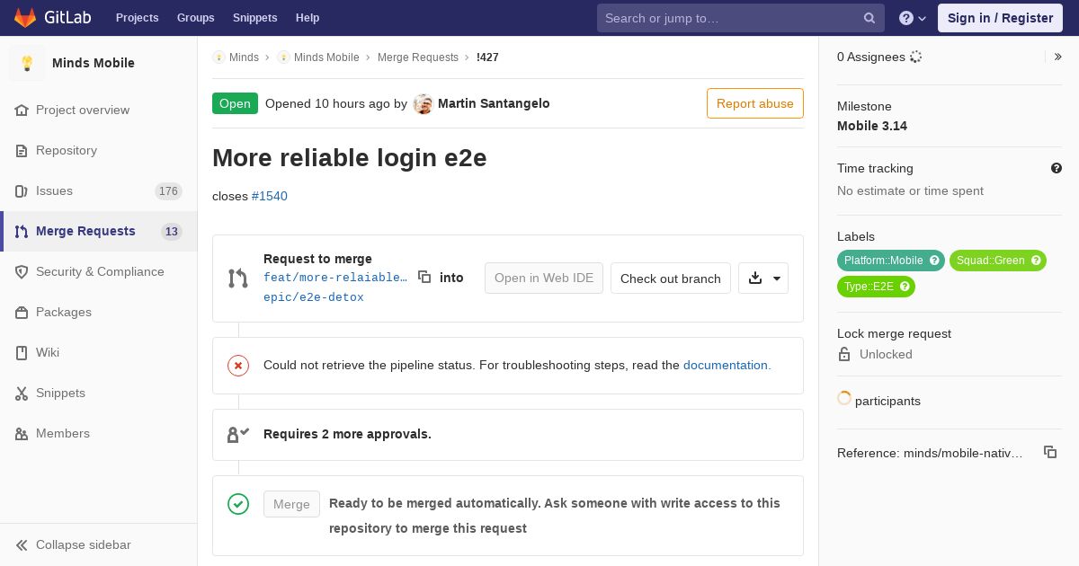Image resolution: width=1079 pixels, height=566 pixels.
Task: Click the Issues count badge 176
Action: point(168,190)
